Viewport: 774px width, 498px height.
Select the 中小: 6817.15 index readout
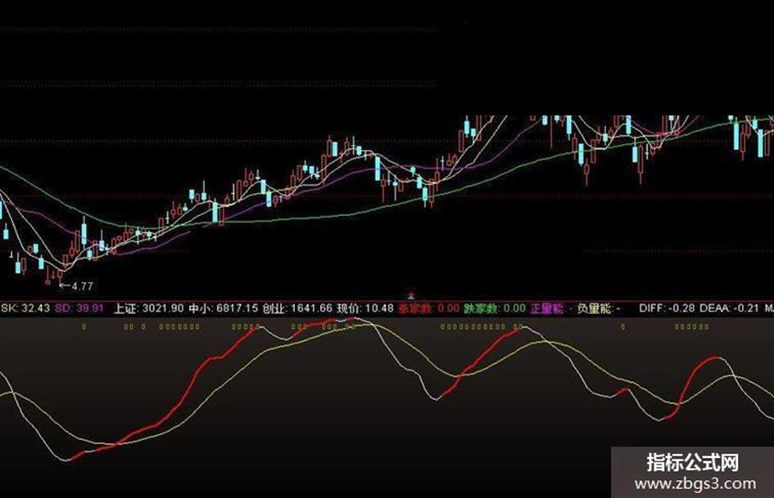(224, 308)
